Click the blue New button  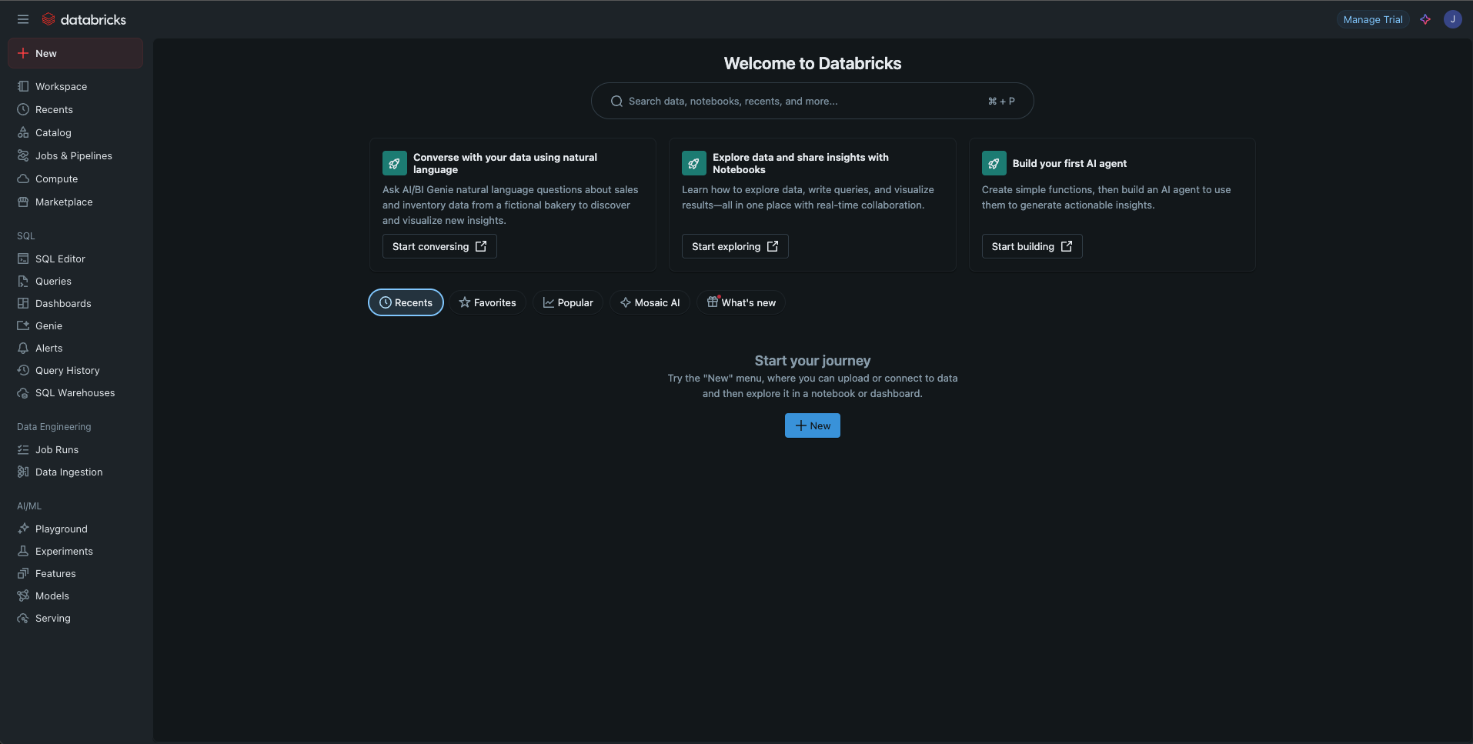coord(813,425)
